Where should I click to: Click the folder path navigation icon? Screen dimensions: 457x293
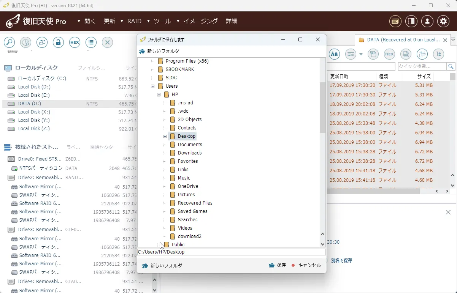click(x=422, y=54)
